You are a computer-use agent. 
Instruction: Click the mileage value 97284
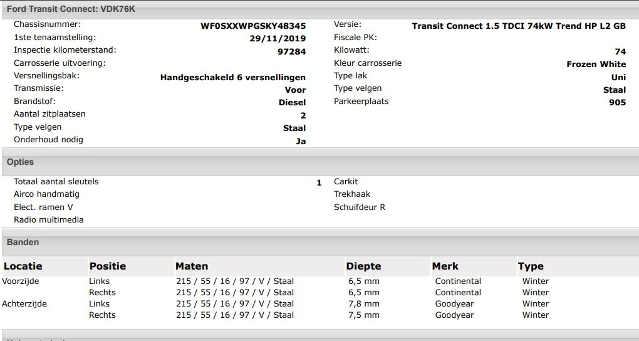(x=291, y=51)
